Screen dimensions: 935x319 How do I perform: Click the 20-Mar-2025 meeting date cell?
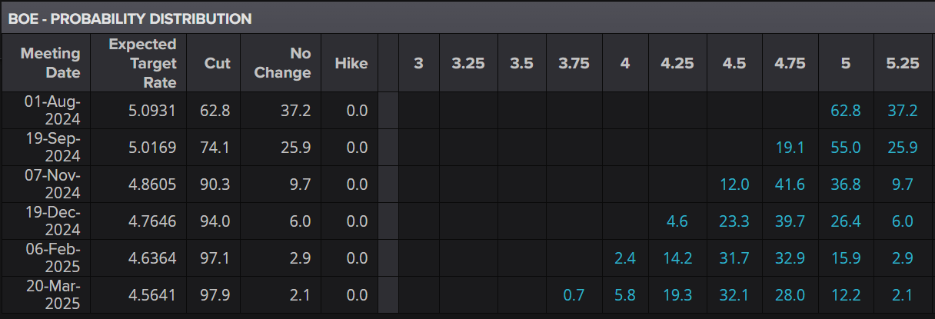pyautogui.click(x=52, y=295)
